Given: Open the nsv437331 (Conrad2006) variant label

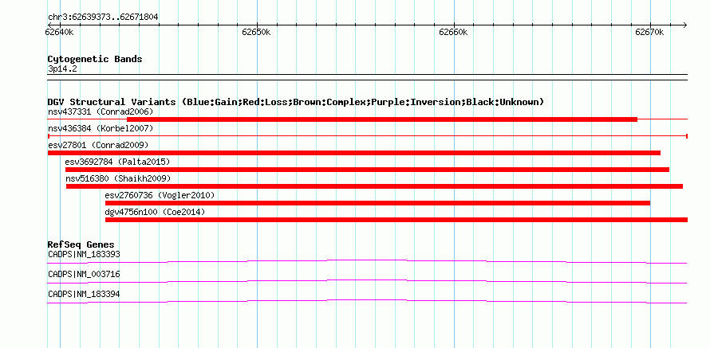Looking at the screenshot, I should (101, 111).
